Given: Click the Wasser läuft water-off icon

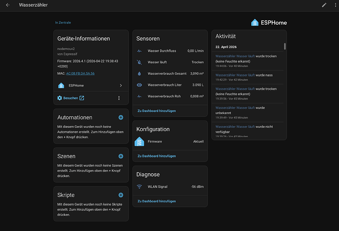Looking at the screenshot, I should [x=140, y=62].
